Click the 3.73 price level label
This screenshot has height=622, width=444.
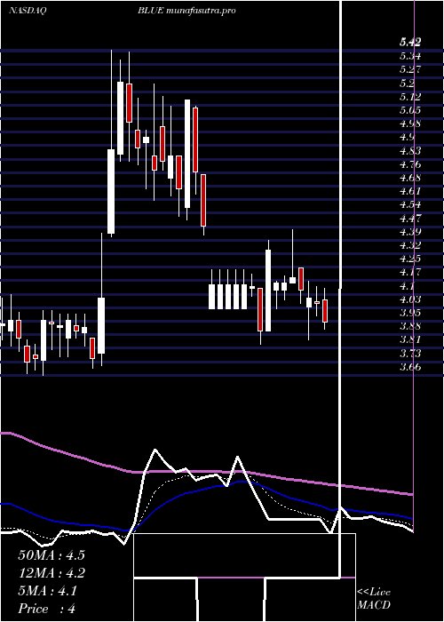point(410,353)
